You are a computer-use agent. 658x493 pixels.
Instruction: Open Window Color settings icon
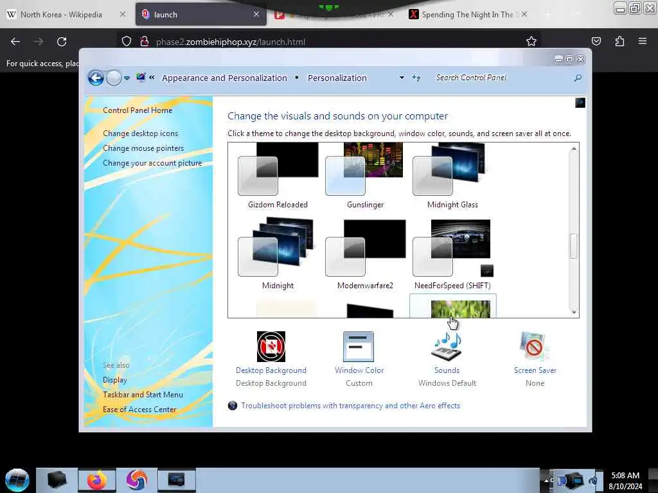pyautogui.click(x=359, y=347)
